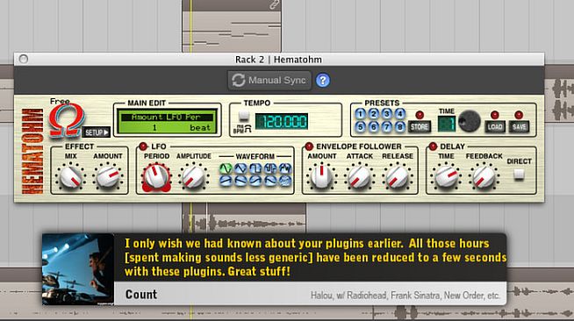Select the rising ramp waveform button
Screen dimensions: 574x321
pos(226,181)
